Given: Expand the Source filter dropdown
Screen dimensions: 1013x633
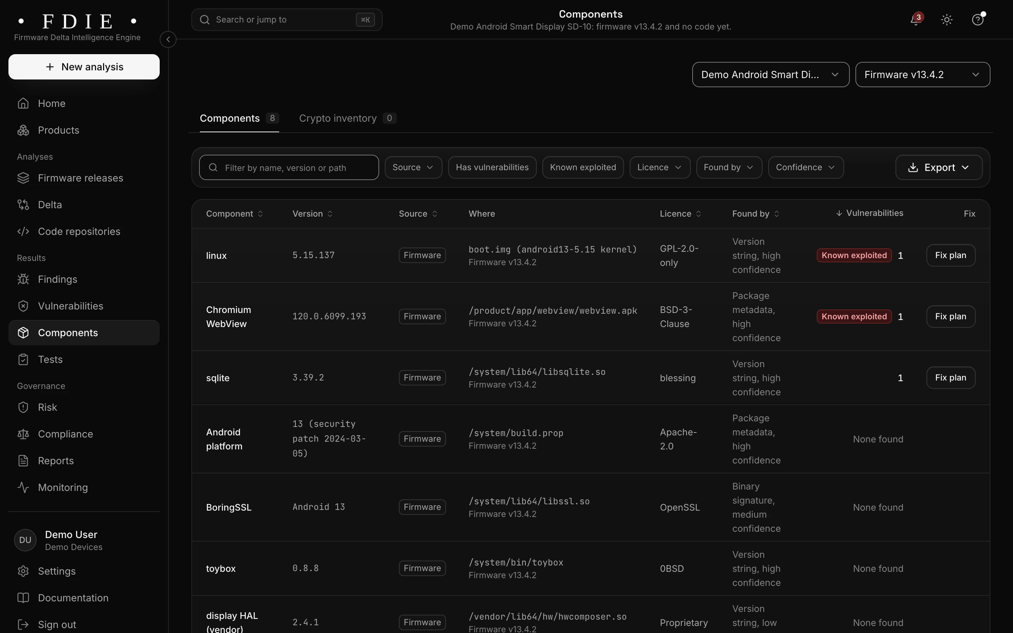Looking at the screenshot, I should tap(413, 167).
